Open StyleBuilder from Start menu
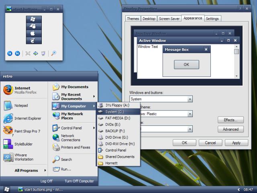257x193 pixels. 24,144
